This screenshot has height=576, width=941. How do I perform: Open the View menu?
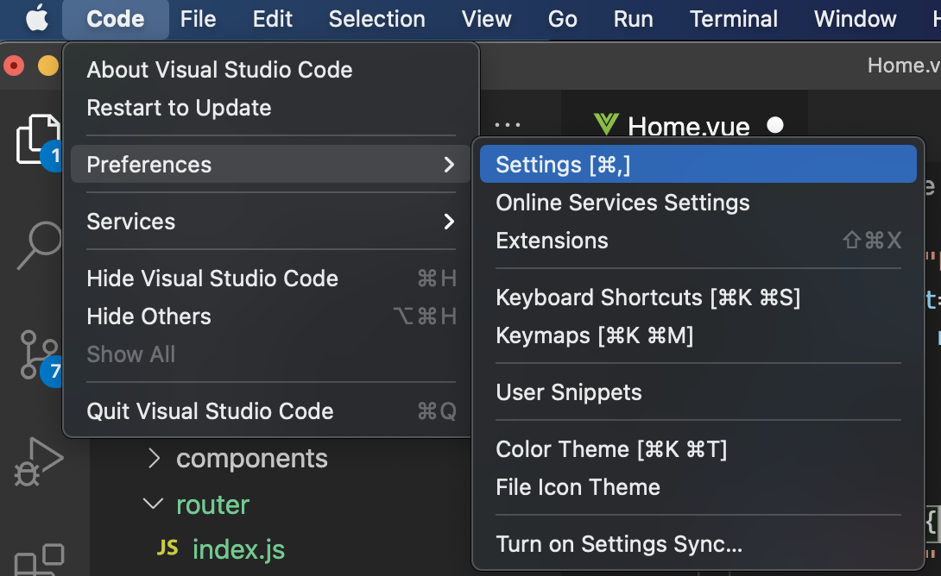pyautogui.click(x=486, y=19)
